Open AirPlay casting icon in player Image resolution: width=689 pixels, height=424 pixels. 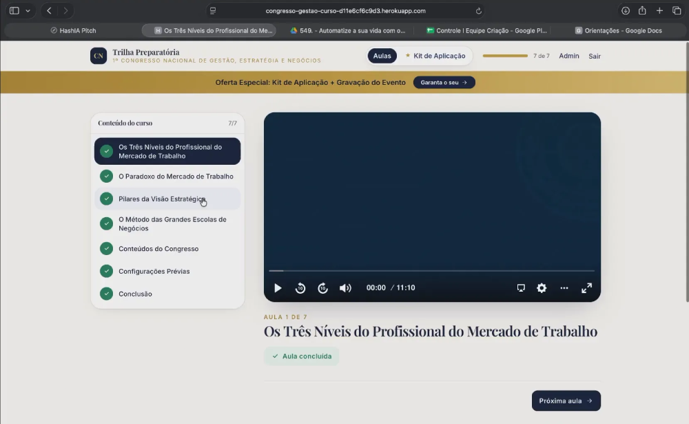click(521, 288)
